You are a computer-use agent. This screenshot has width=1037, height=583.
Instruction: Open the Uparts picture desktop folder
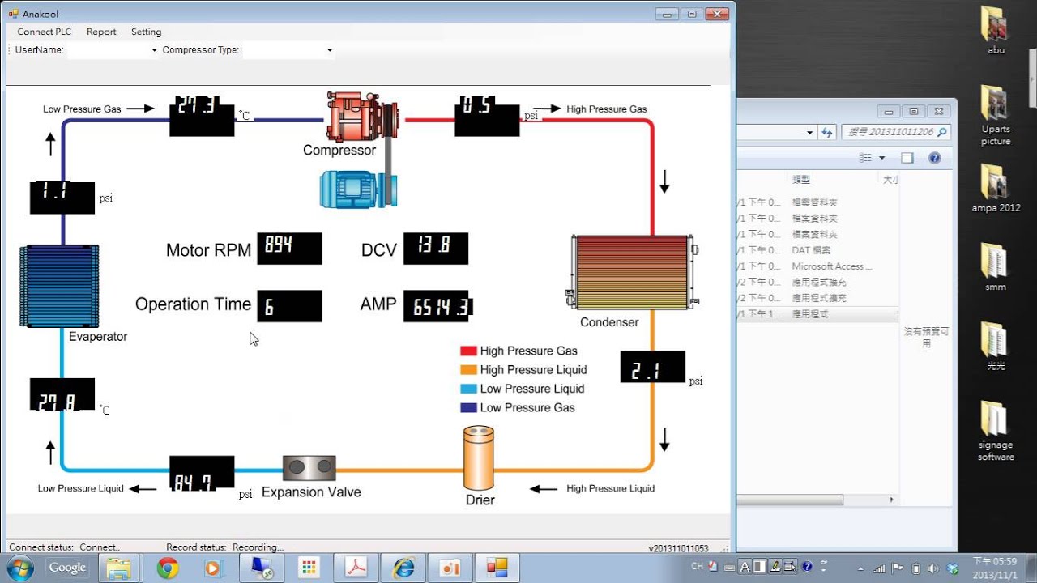coord(996,115)
